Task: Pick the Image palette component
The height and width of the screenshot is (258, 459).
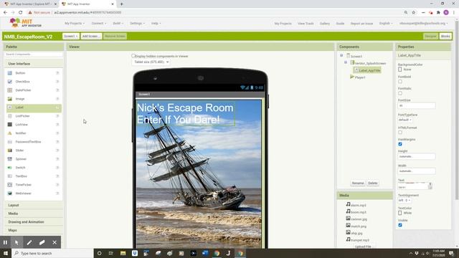Action: pyautogui.click(x=34, y=99)
